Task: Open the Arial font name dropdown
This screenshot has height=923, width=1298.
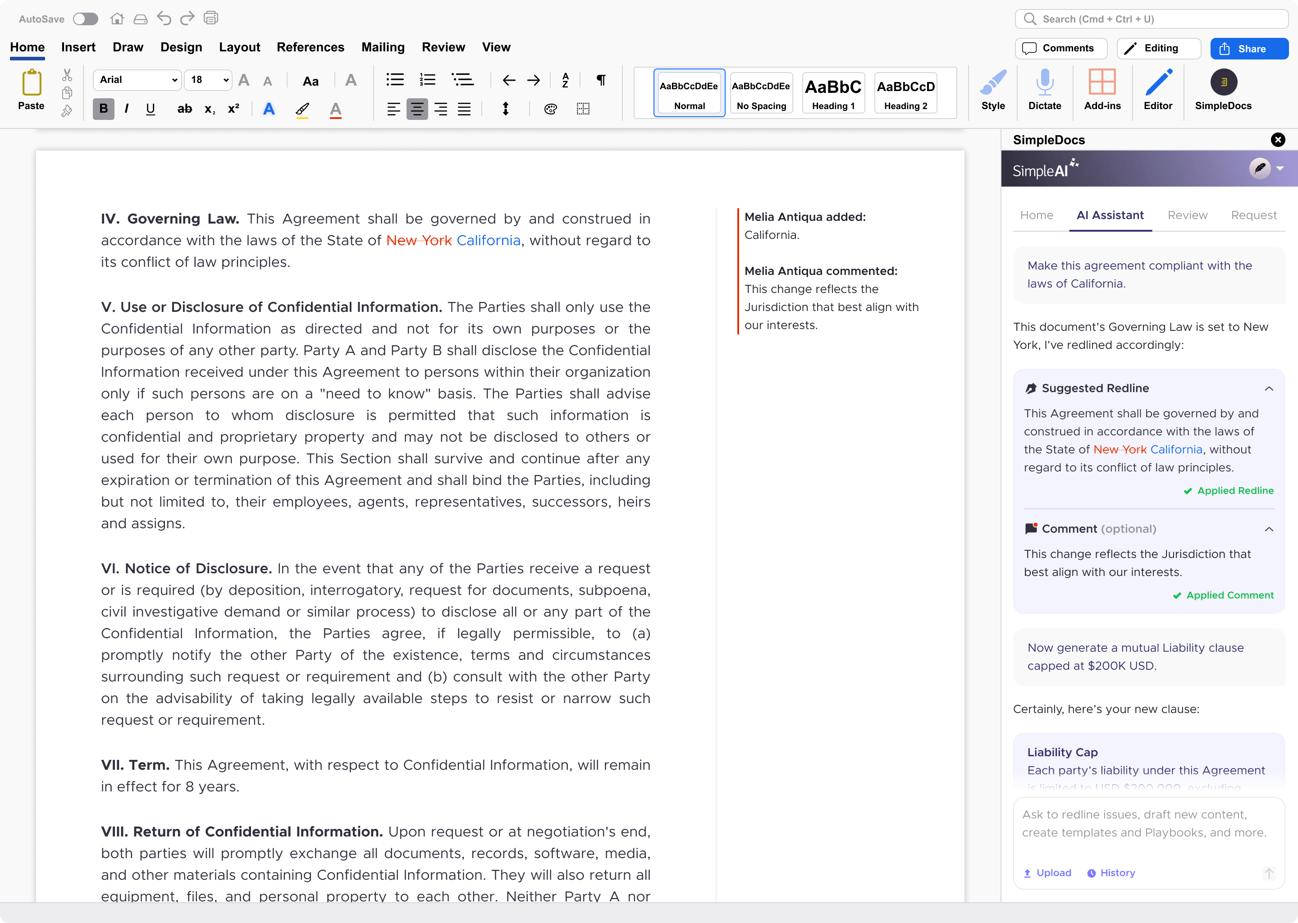Action: coord(137,80)
